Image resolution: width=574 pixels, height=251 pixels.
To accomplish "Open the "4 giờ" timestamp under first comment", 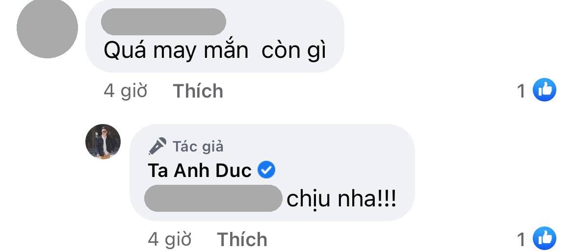I will click(x=125, y=91).
